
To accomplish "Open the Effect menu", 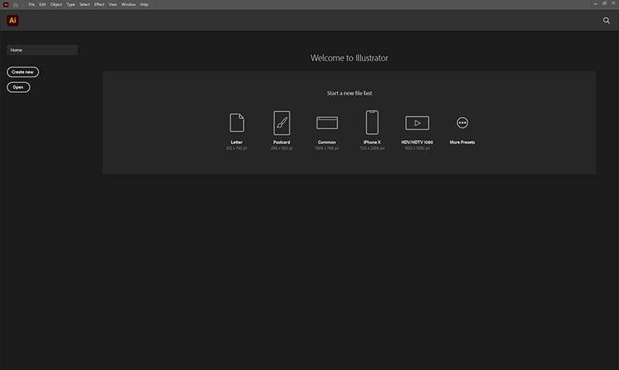I will [99, 5].
